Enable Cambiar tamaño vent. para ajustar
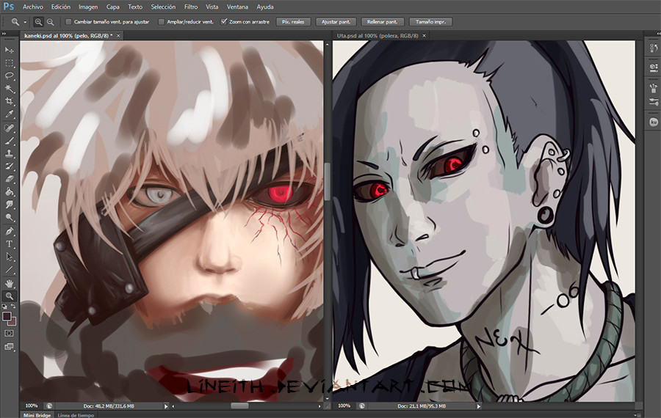Viewport: 661px width, 418px height. point(68,22)
